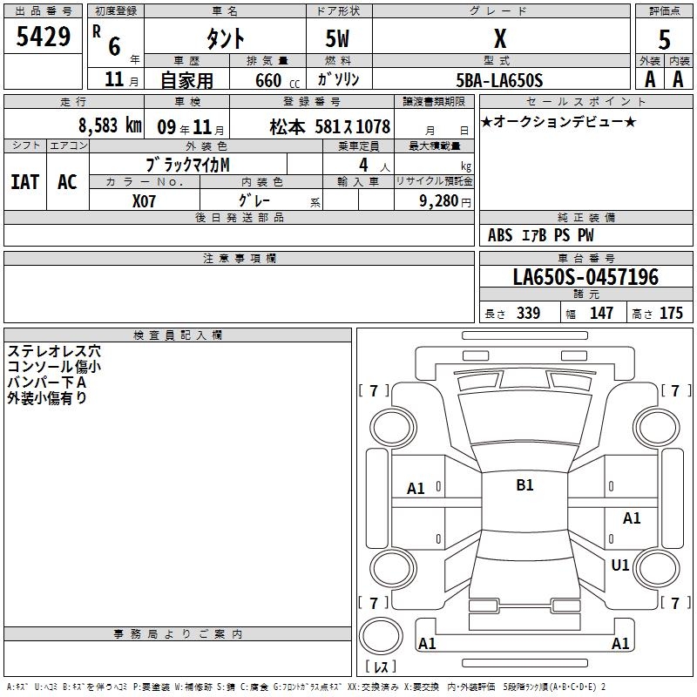Viewport: 697px width, 697px height.
Task: Click the grading legend line at the bottom
Action: (x=306, y=687)
